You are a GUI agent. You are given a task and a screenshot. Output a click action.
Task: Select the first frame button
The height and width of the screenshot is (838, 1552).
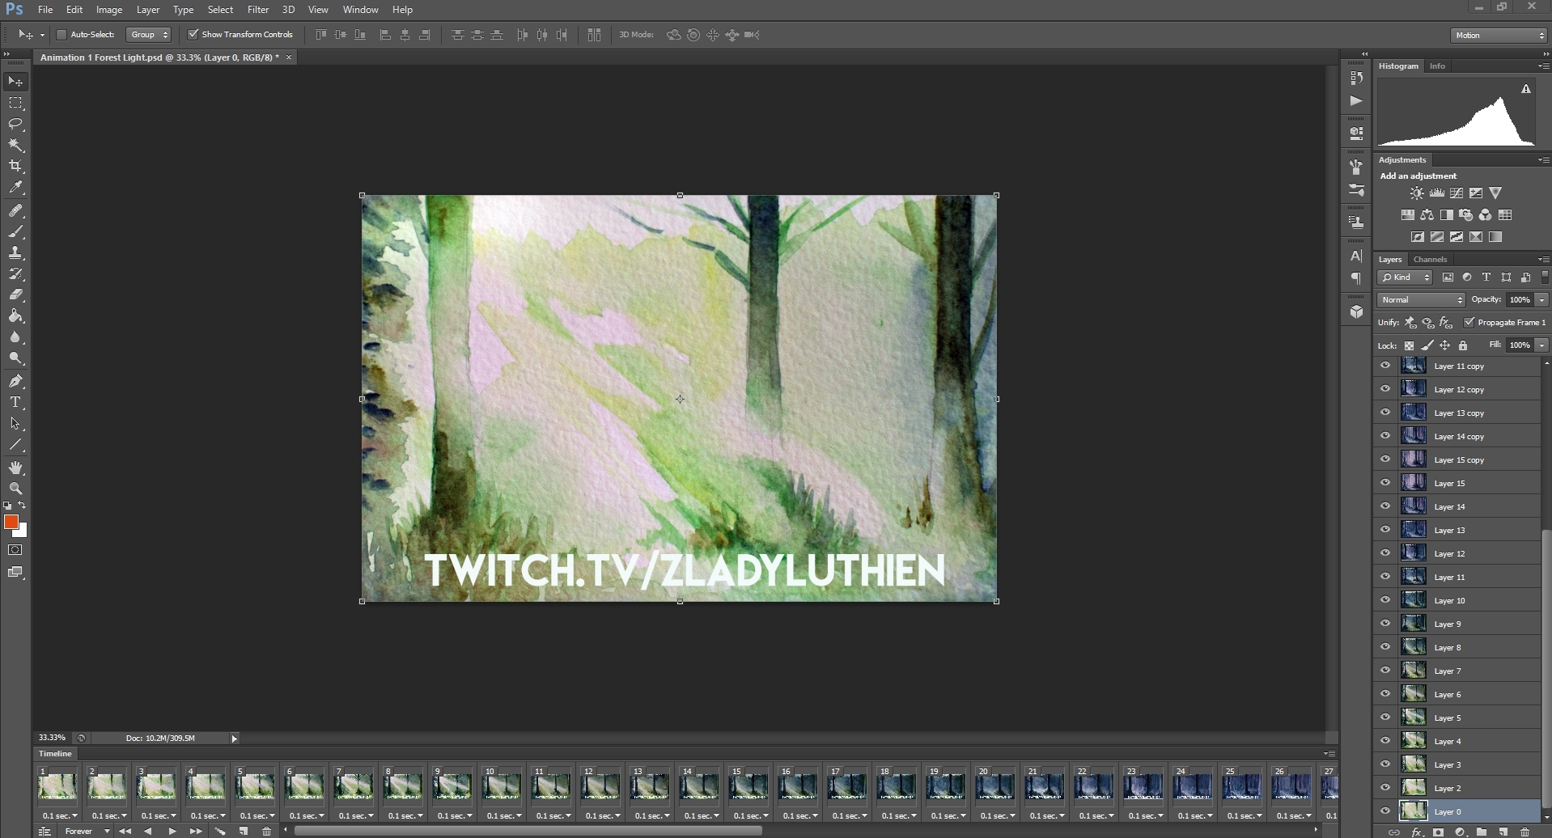pos(125,832)
